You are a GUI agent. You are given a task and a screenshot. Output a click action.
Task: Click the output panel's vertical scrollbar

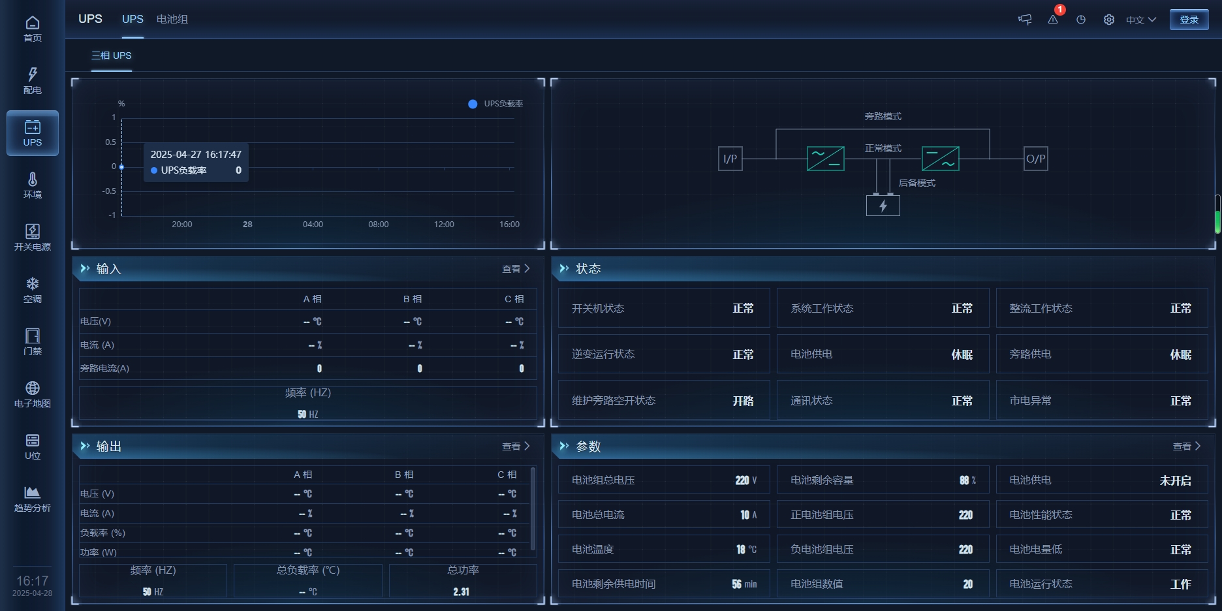(x=533, y=509)
